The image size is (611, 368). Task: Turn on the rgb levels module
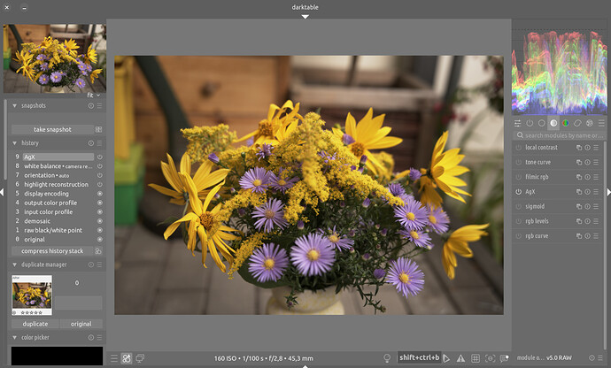click(519, 221)
